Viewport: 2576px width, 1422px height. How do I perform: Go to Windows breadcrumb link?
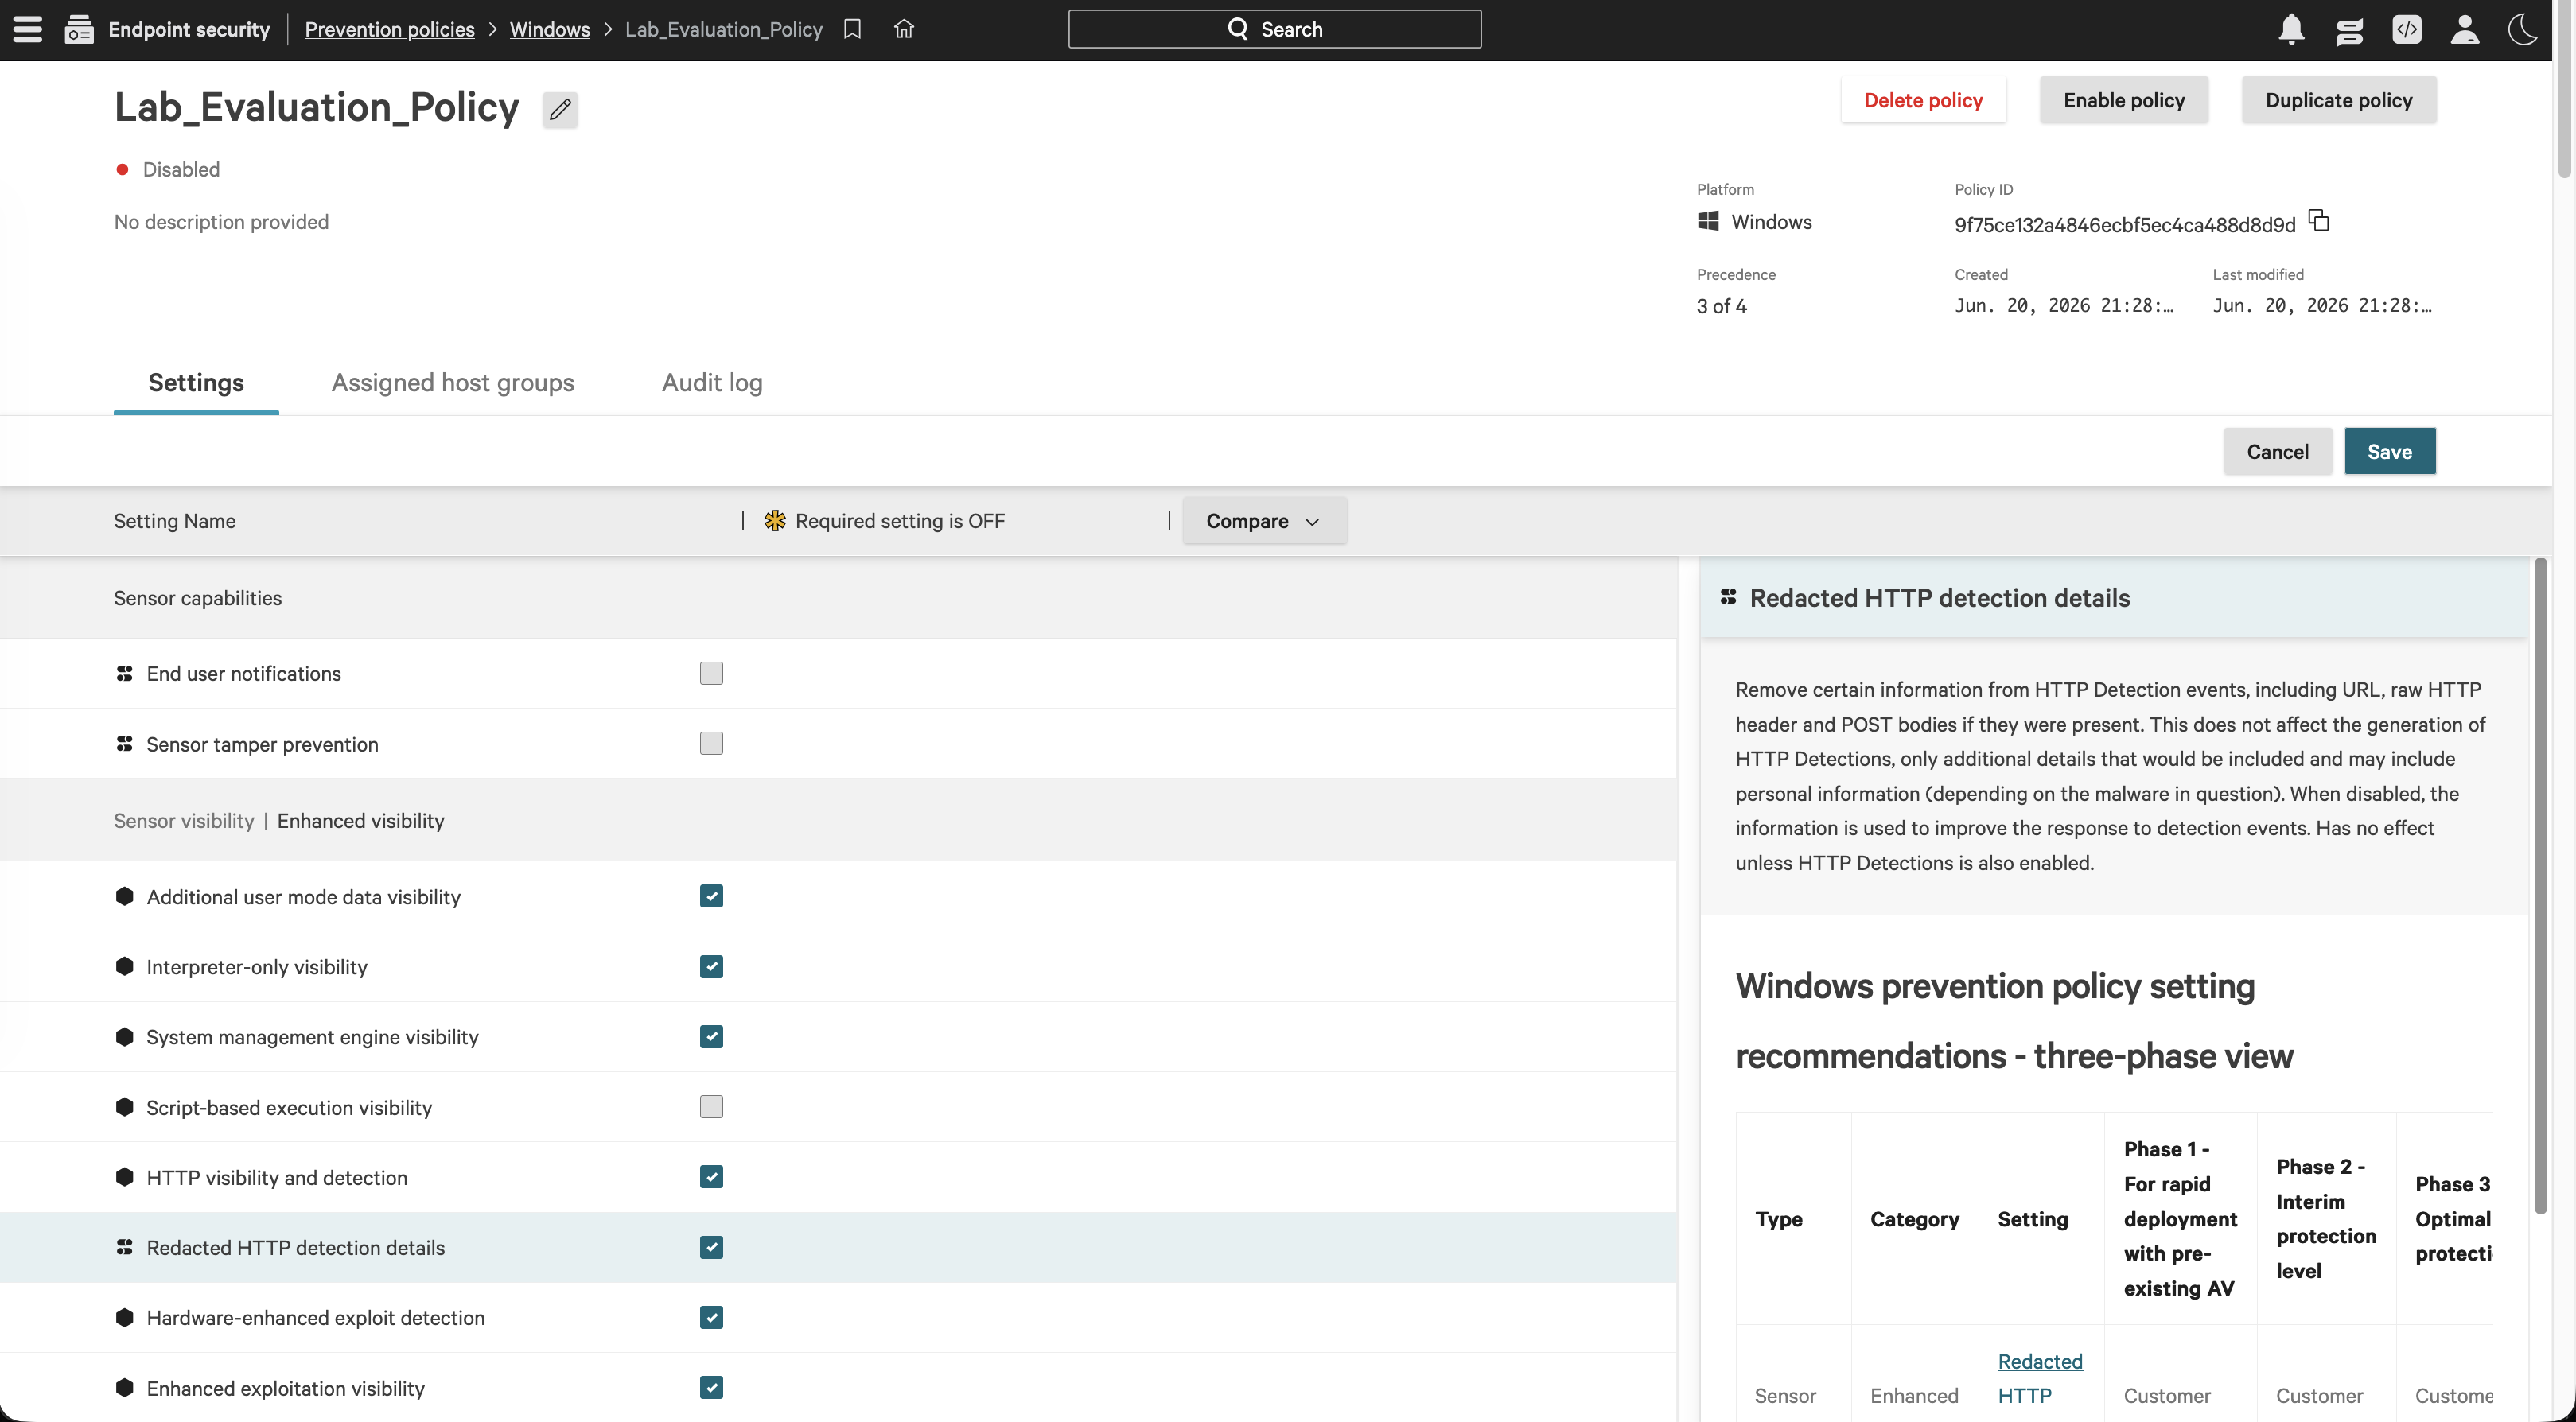point(550,29)
